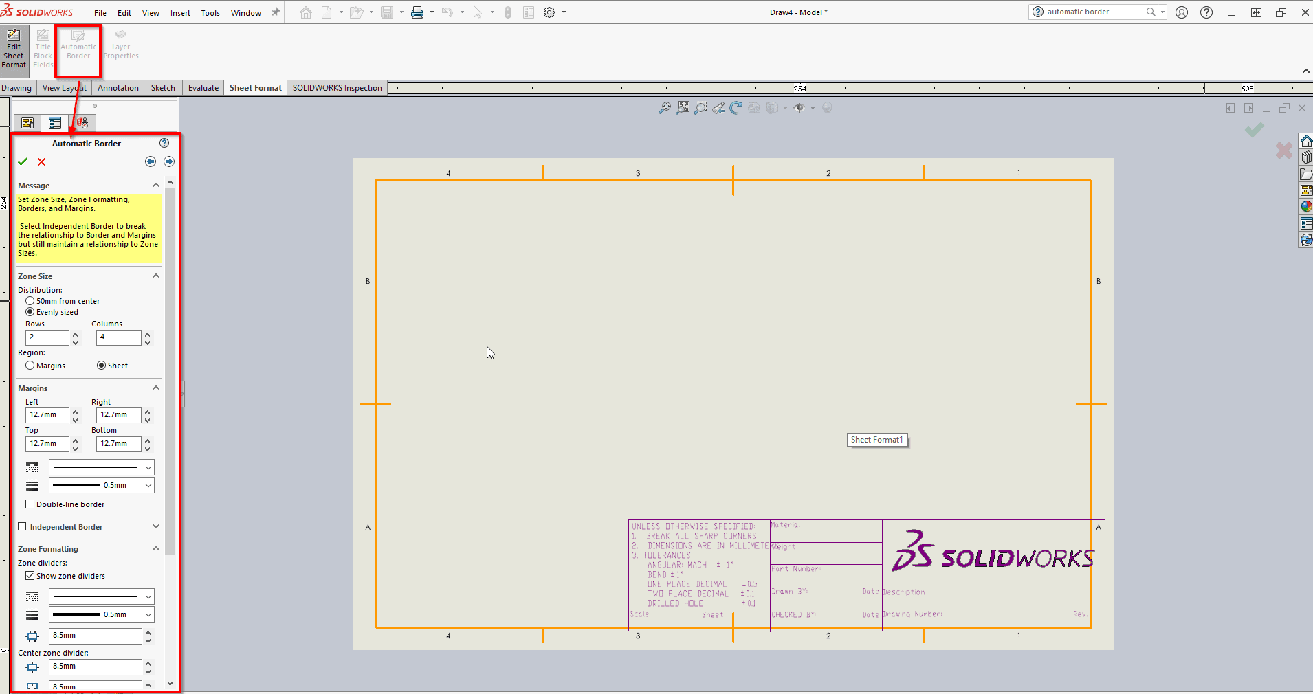Select Margins region radio button
1313x694 pixels.
[x=30, y=366]
